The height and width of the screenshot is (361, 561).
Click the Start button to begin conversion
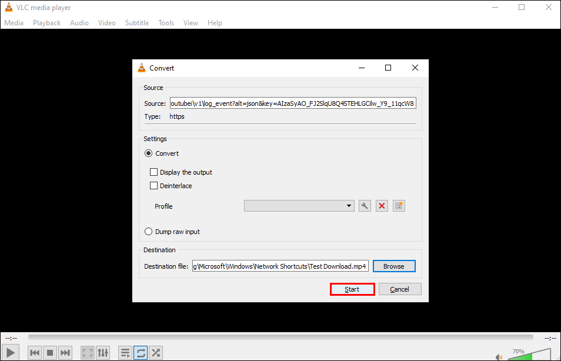pos(352,289)
